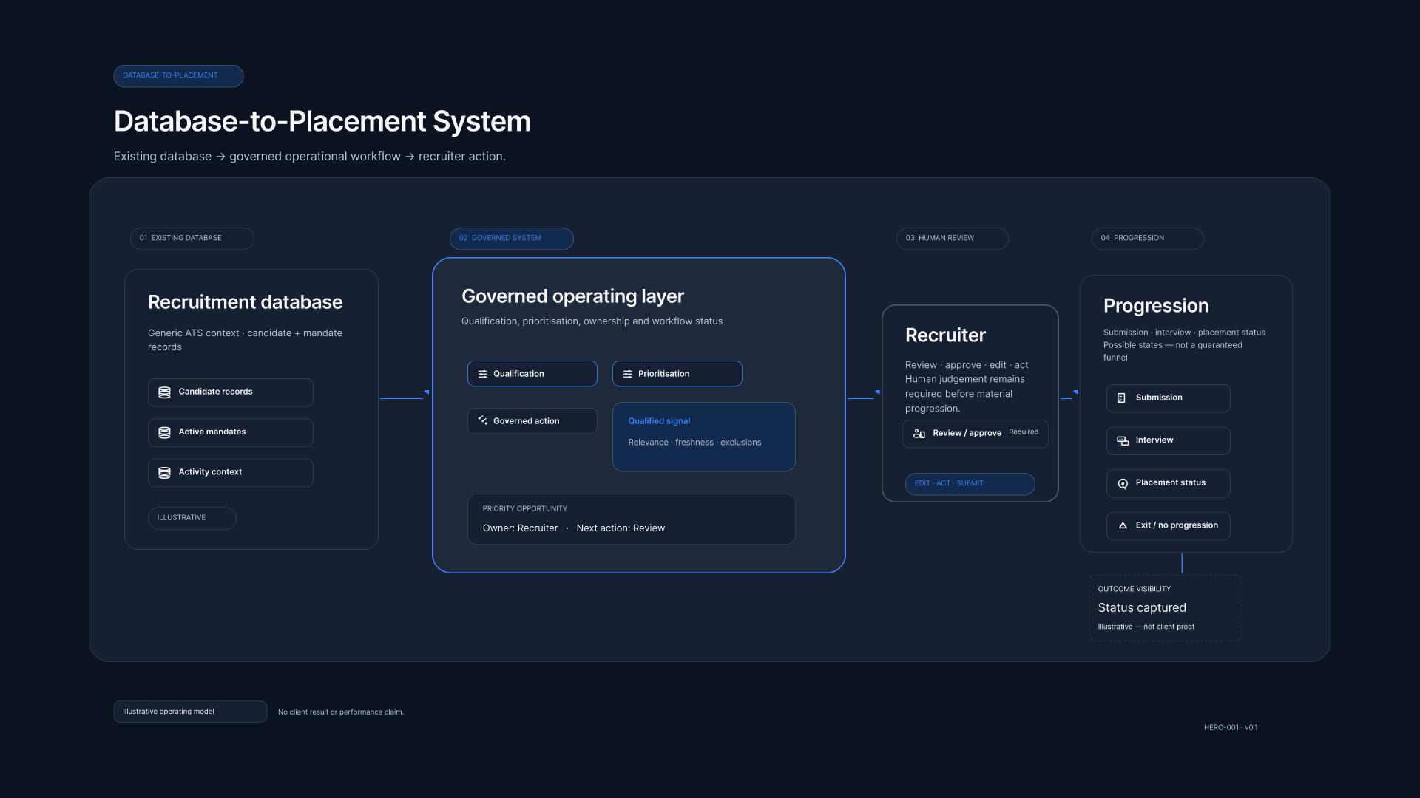Click the Relevance · freshness · exclusions text
Screen dimensions: 1420x798
pos(694,443)
